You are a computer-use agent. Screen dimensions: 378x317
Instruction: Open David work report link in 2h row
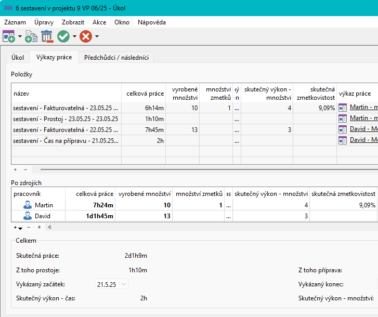364,140
